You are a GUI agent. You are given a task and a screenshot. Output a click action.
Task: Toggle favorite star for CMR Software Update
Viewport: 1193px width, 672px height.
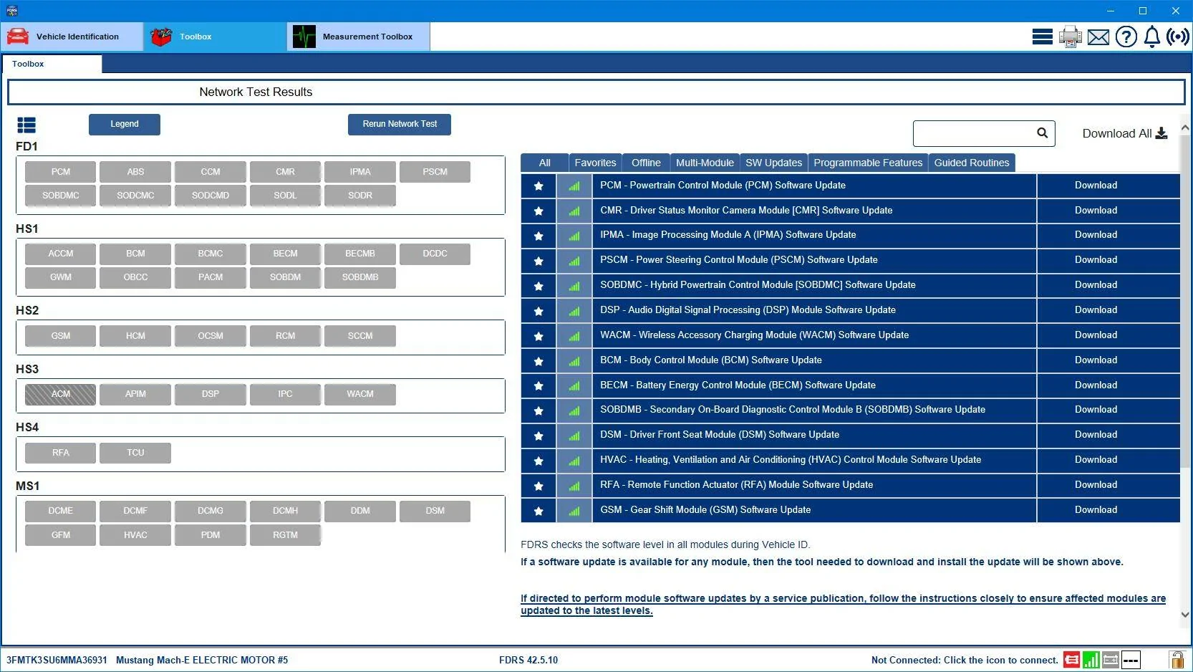point(538,211)
